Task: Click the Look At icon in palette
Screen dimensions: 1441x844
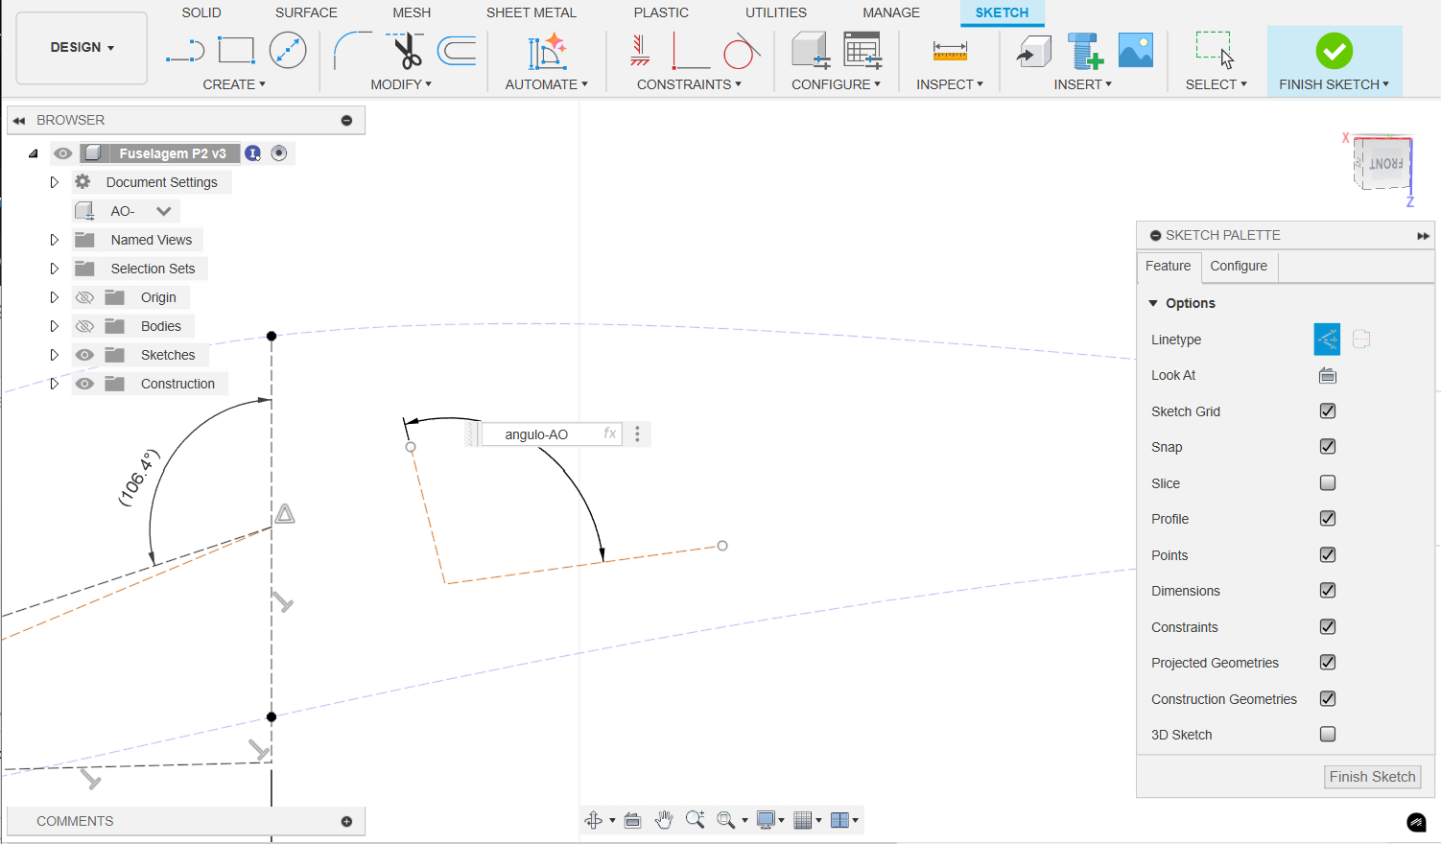Action: 1327,376
